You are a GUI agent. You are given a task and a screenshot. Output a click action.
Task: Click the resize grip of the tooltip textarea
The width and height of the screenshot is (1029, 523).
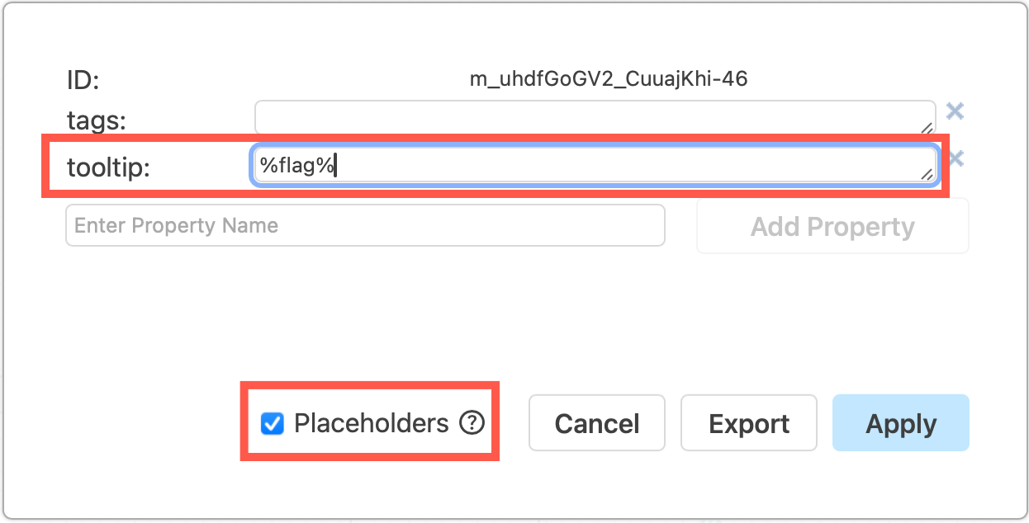coord(928,176)
